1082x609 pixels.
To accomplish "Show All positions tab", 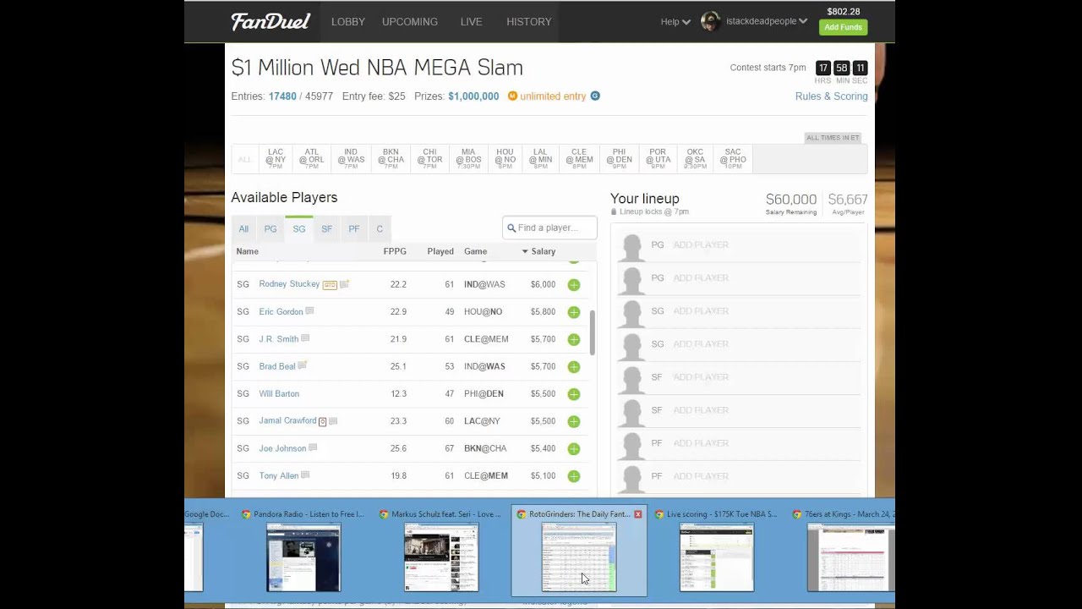I will click(243, 228).
